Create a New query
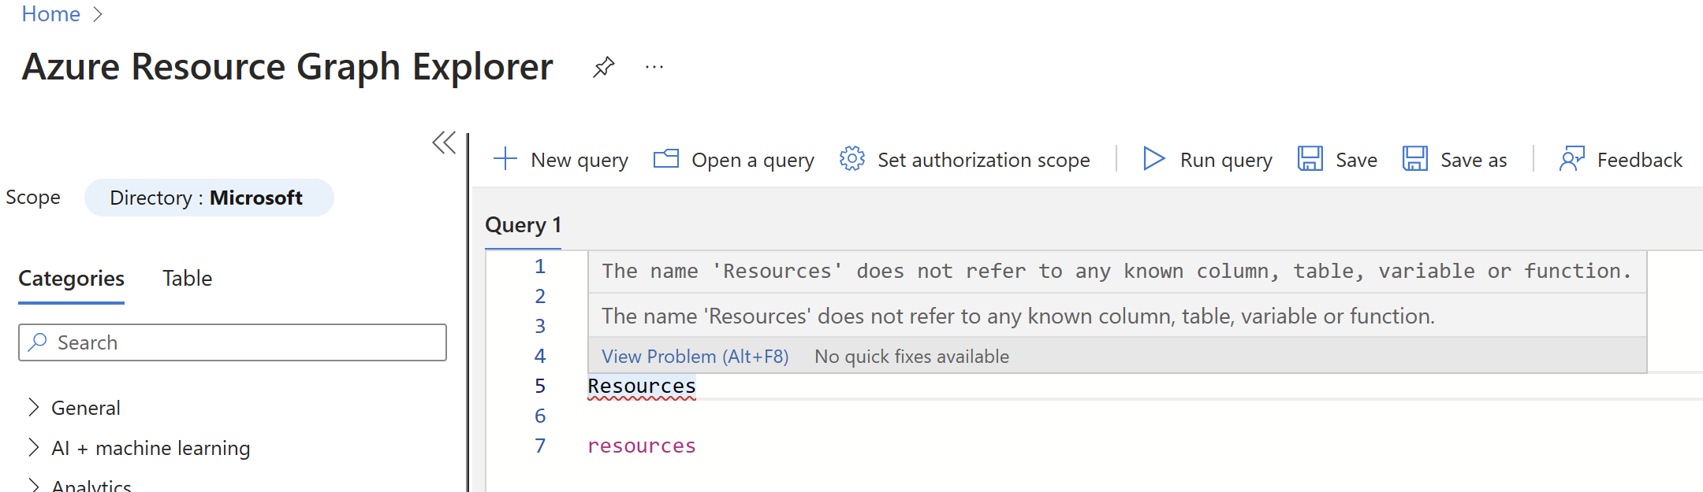 point(579,160)
